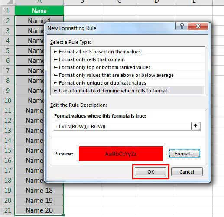The image size is (224, 217).
Task: Select cell containing Name 19
Action: pyautogui.click(x=39, y=200)
